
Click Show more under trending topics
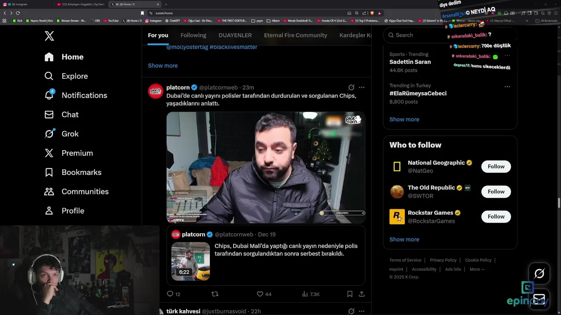coord(404,119)
